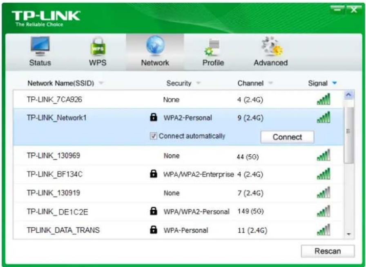The width and height of the screenshot is (366, 267).
Task: Switch to the Advanced tab label
Action: pos(271,62)
